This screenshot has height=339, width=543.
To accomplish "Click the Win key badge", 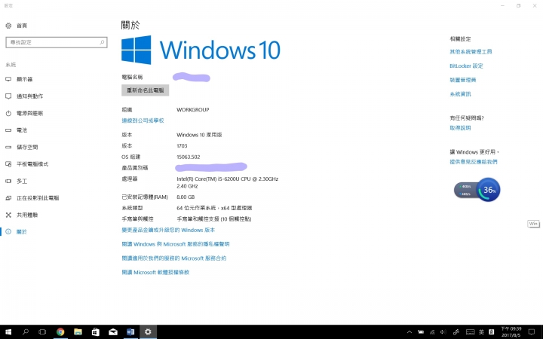I will (x=533, y=224).
